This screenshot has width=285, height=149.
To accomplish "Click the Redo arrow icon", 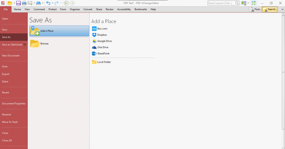I will 56,3.
